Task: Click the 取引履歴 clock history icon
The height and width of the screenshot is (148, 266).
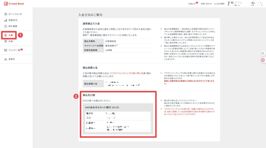Action: (x=6, y=26)
